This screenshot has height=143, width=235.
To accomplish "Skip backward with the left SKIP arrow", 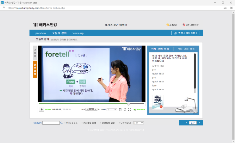I will [x=87, y=109].
